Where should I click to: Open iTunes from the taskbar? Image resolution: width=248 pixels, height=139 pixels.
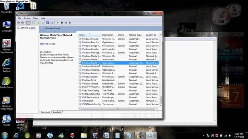(x=50, y=136)
